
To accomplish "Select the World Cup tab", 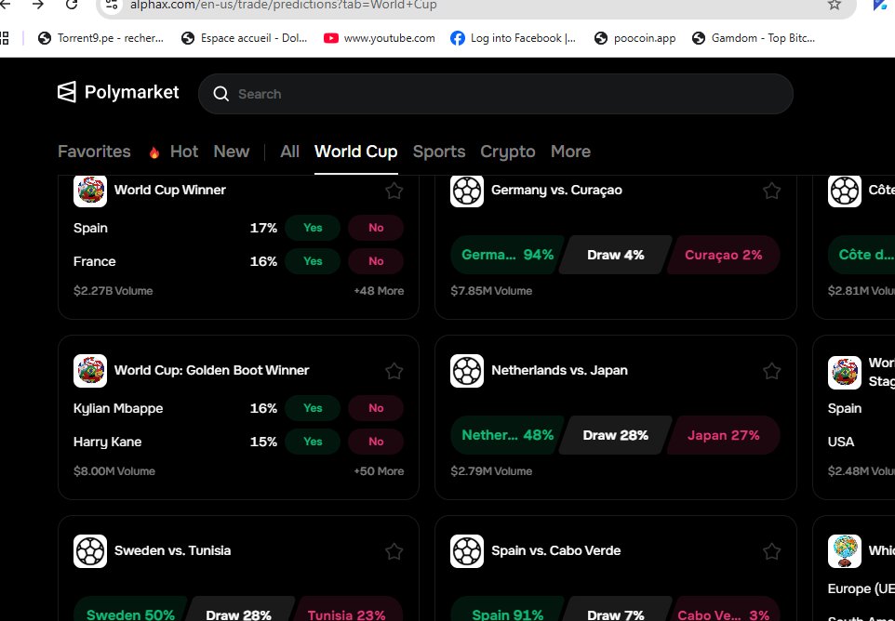I will pos(355,152).
